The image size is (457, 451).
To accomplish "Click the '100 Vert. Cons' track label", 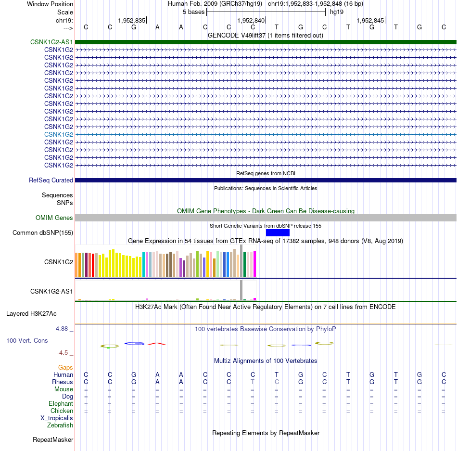I will pyautogui.click(x=27, y=340).
